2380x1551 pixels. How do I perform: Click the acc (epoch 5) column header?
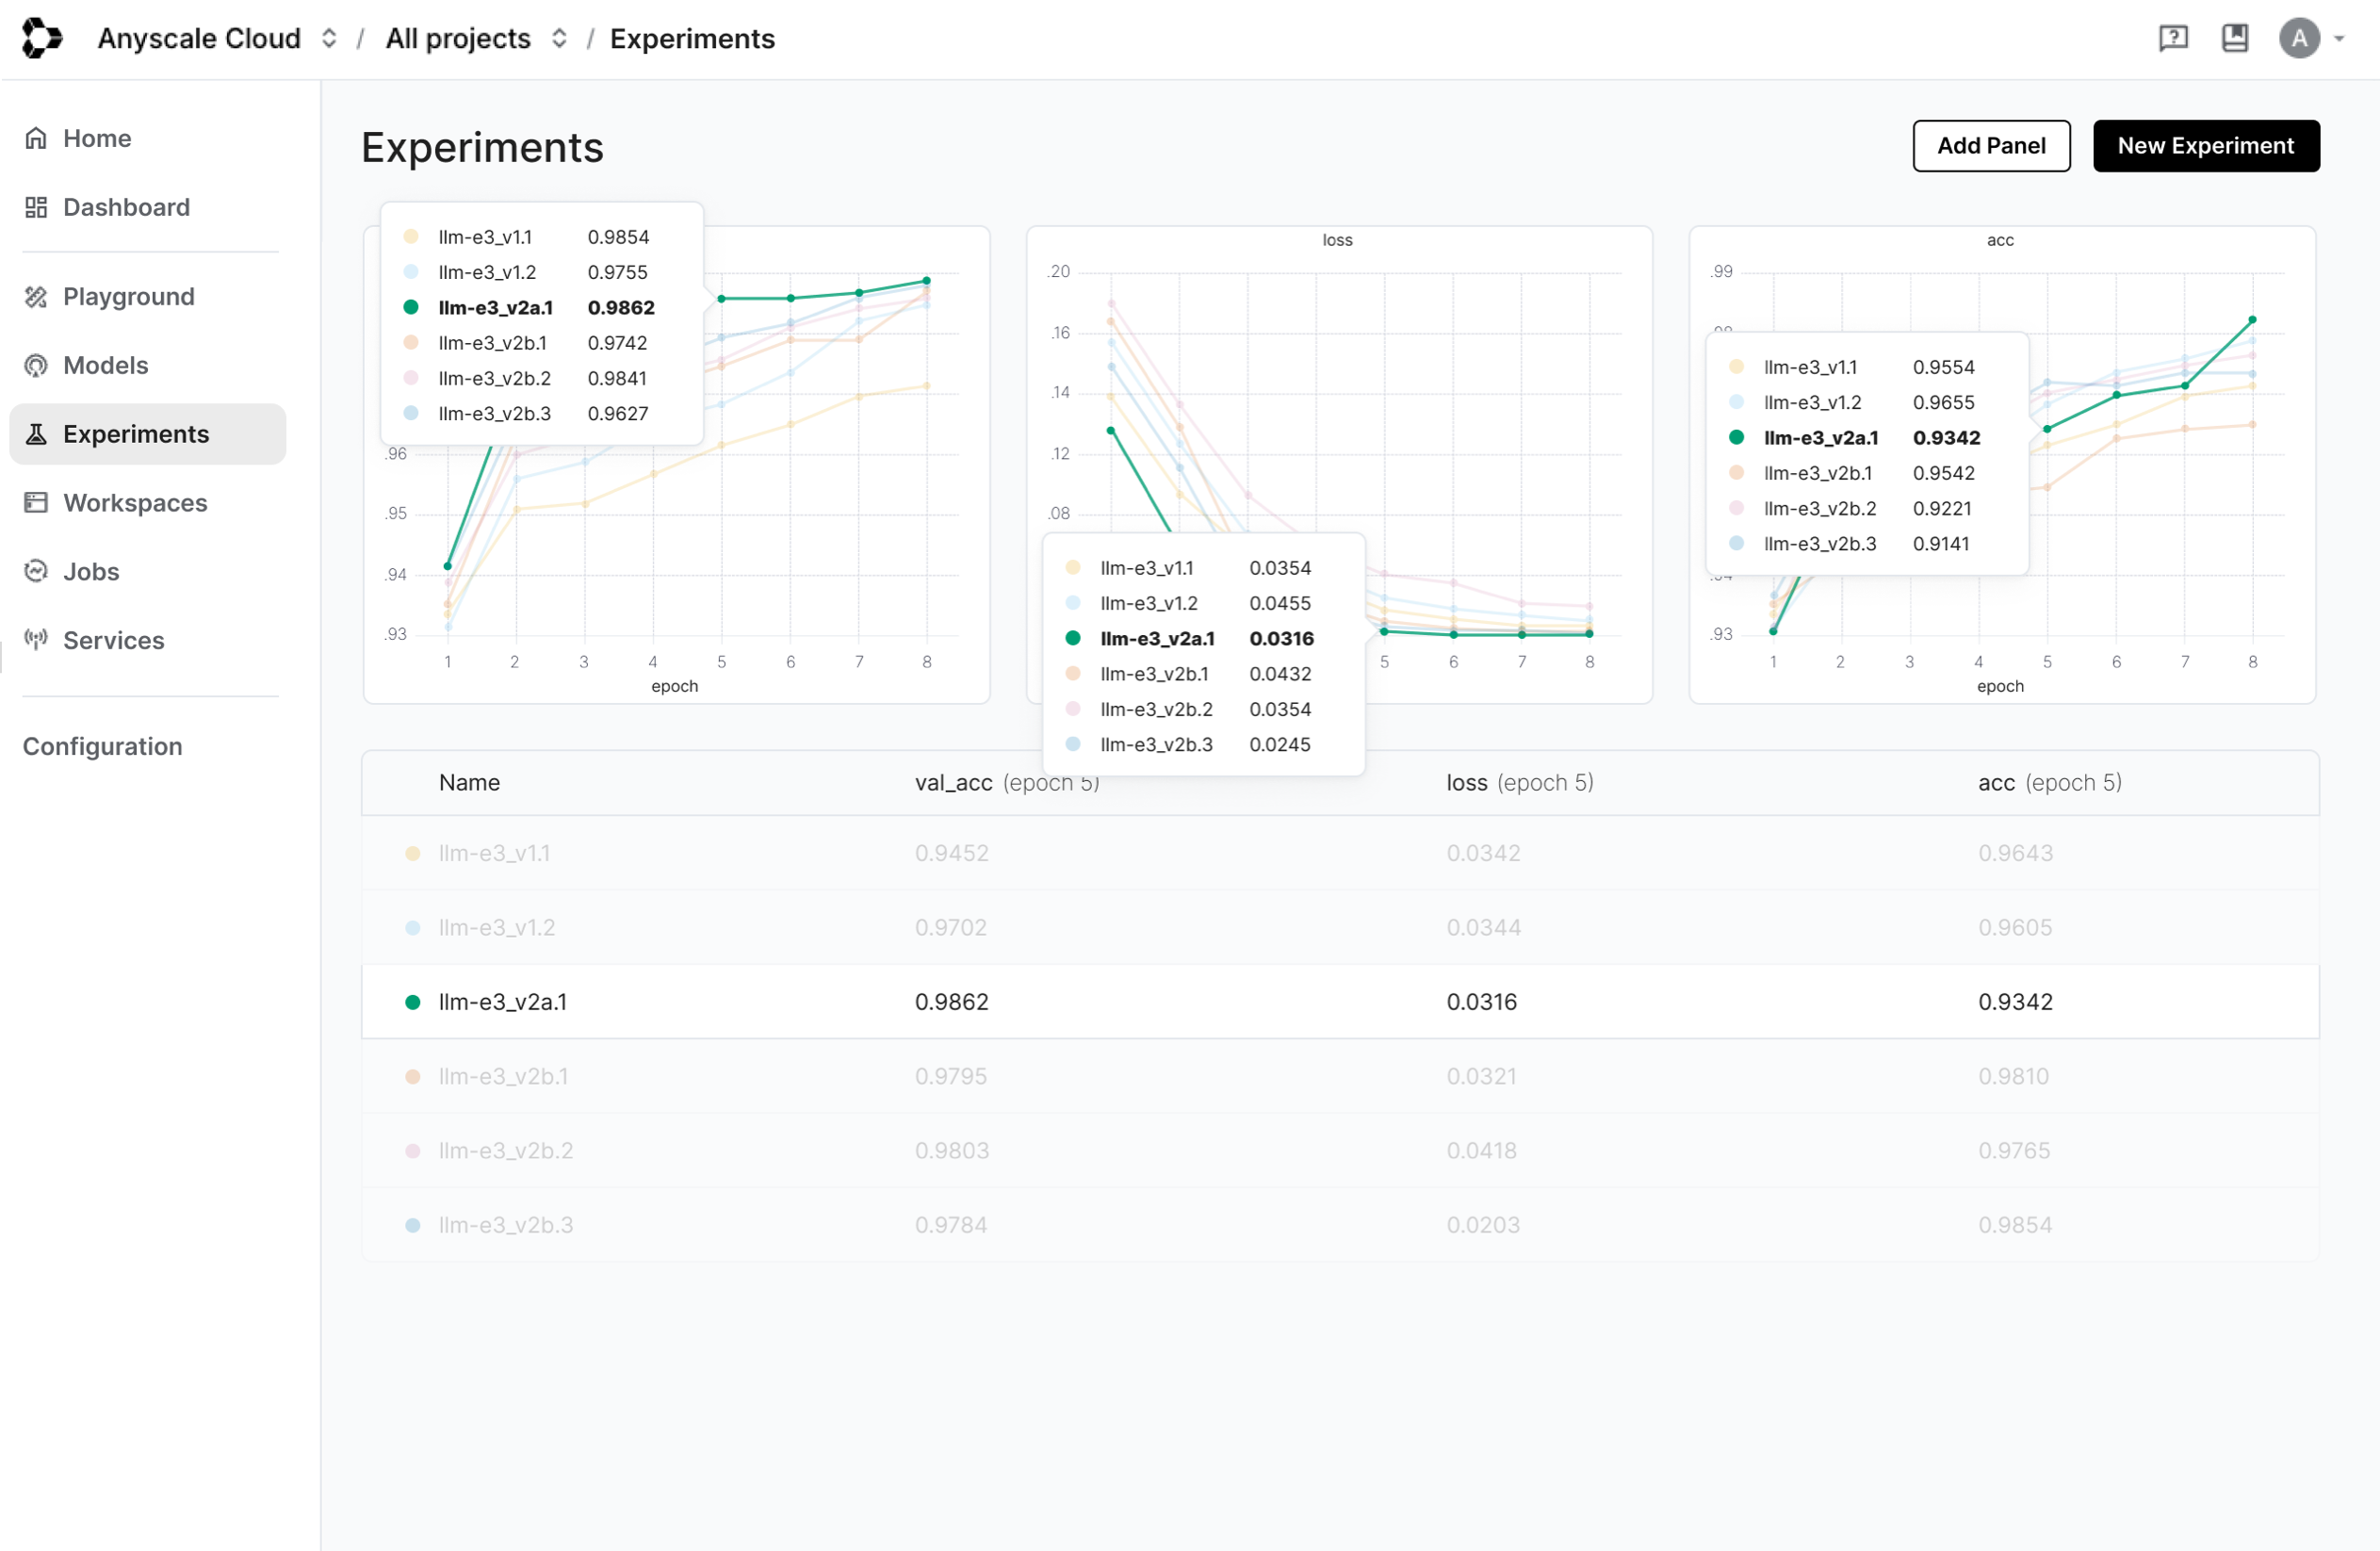[2049, 782]
